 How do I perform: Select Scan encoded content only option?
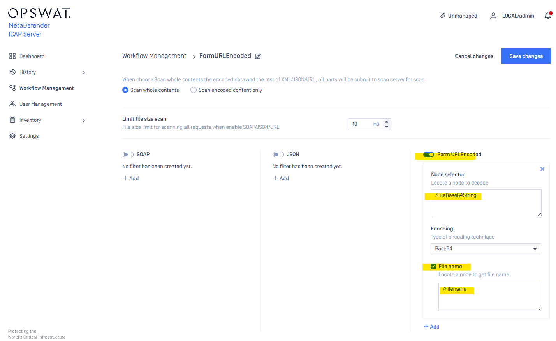[194, 90]
